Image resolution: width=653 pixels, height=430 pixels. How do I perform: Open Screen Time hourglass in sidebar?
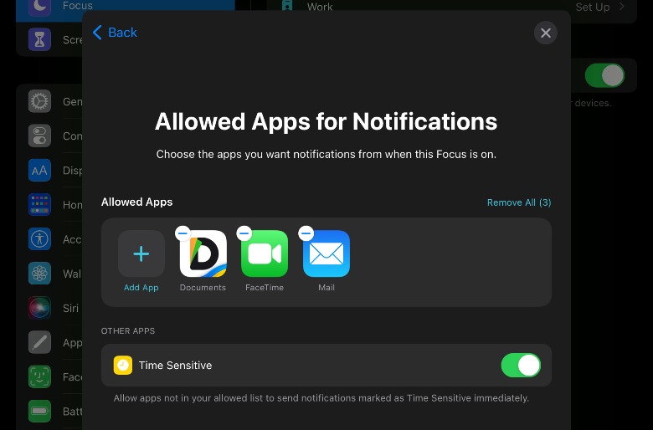pyautogui.click(x=39, y=39)
